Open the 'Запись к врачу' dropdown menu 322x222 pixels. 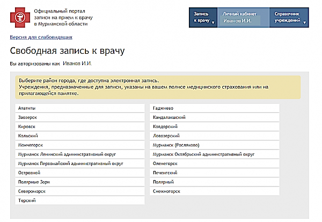(x=202, y=17)
